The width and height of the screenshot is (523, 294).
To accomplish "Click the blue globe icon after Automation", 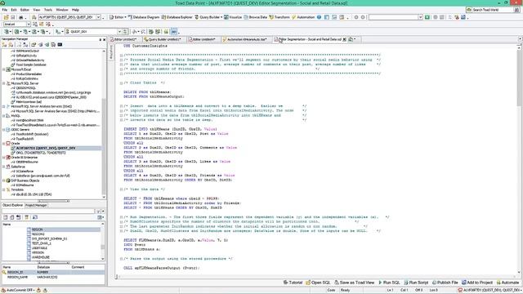I will (320, 17).
